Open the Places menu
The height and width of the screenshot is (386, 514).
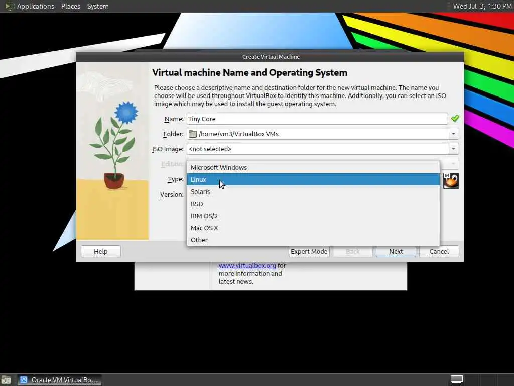[71, 6]
